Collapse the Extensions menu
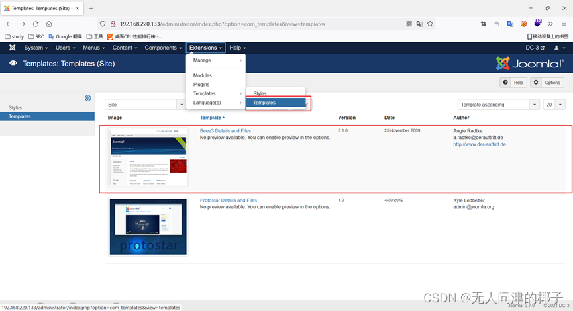The height and width of the screenshot is (311, 573). pos(205,48)
